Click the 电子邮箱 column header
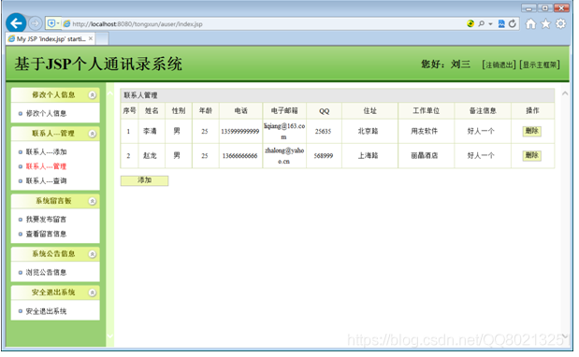Viewport: 579px width, 357px height. [x=284, y=110]
